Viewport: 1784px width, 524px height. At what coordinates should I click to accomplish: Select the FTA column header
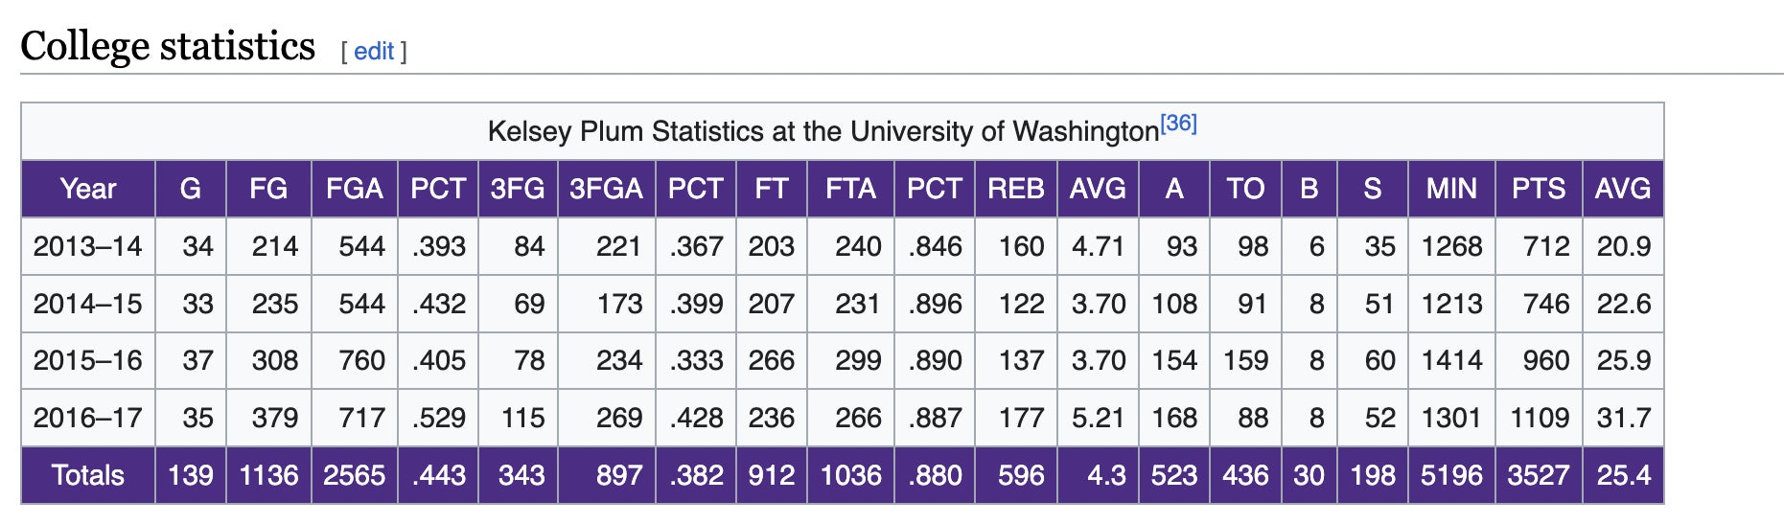pos(850,189)
